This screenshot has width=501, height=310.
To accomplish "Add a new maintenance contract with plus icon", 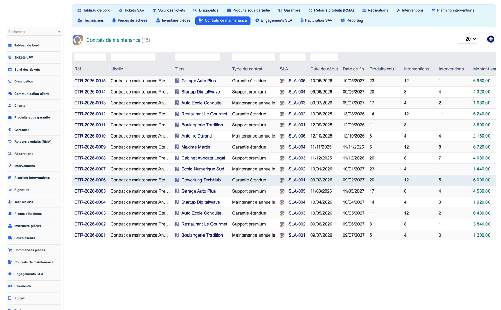I will 491,39.
